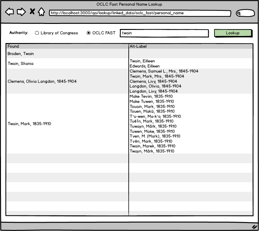The width and height of the screenshot is (259, 231).
Task: Select the Twain, Shania result
Action: pyautogui.click(x=20, y=63)
